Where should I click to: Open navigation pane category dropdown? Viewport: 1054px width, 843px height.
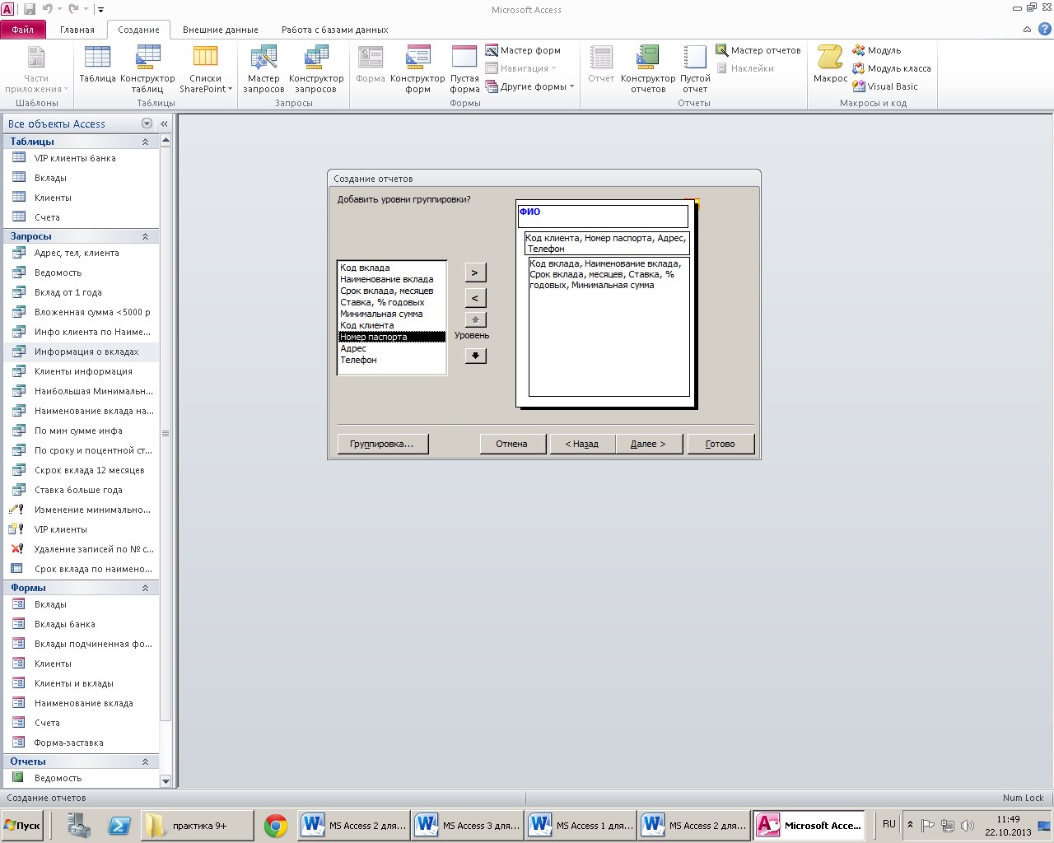(147, 123)
